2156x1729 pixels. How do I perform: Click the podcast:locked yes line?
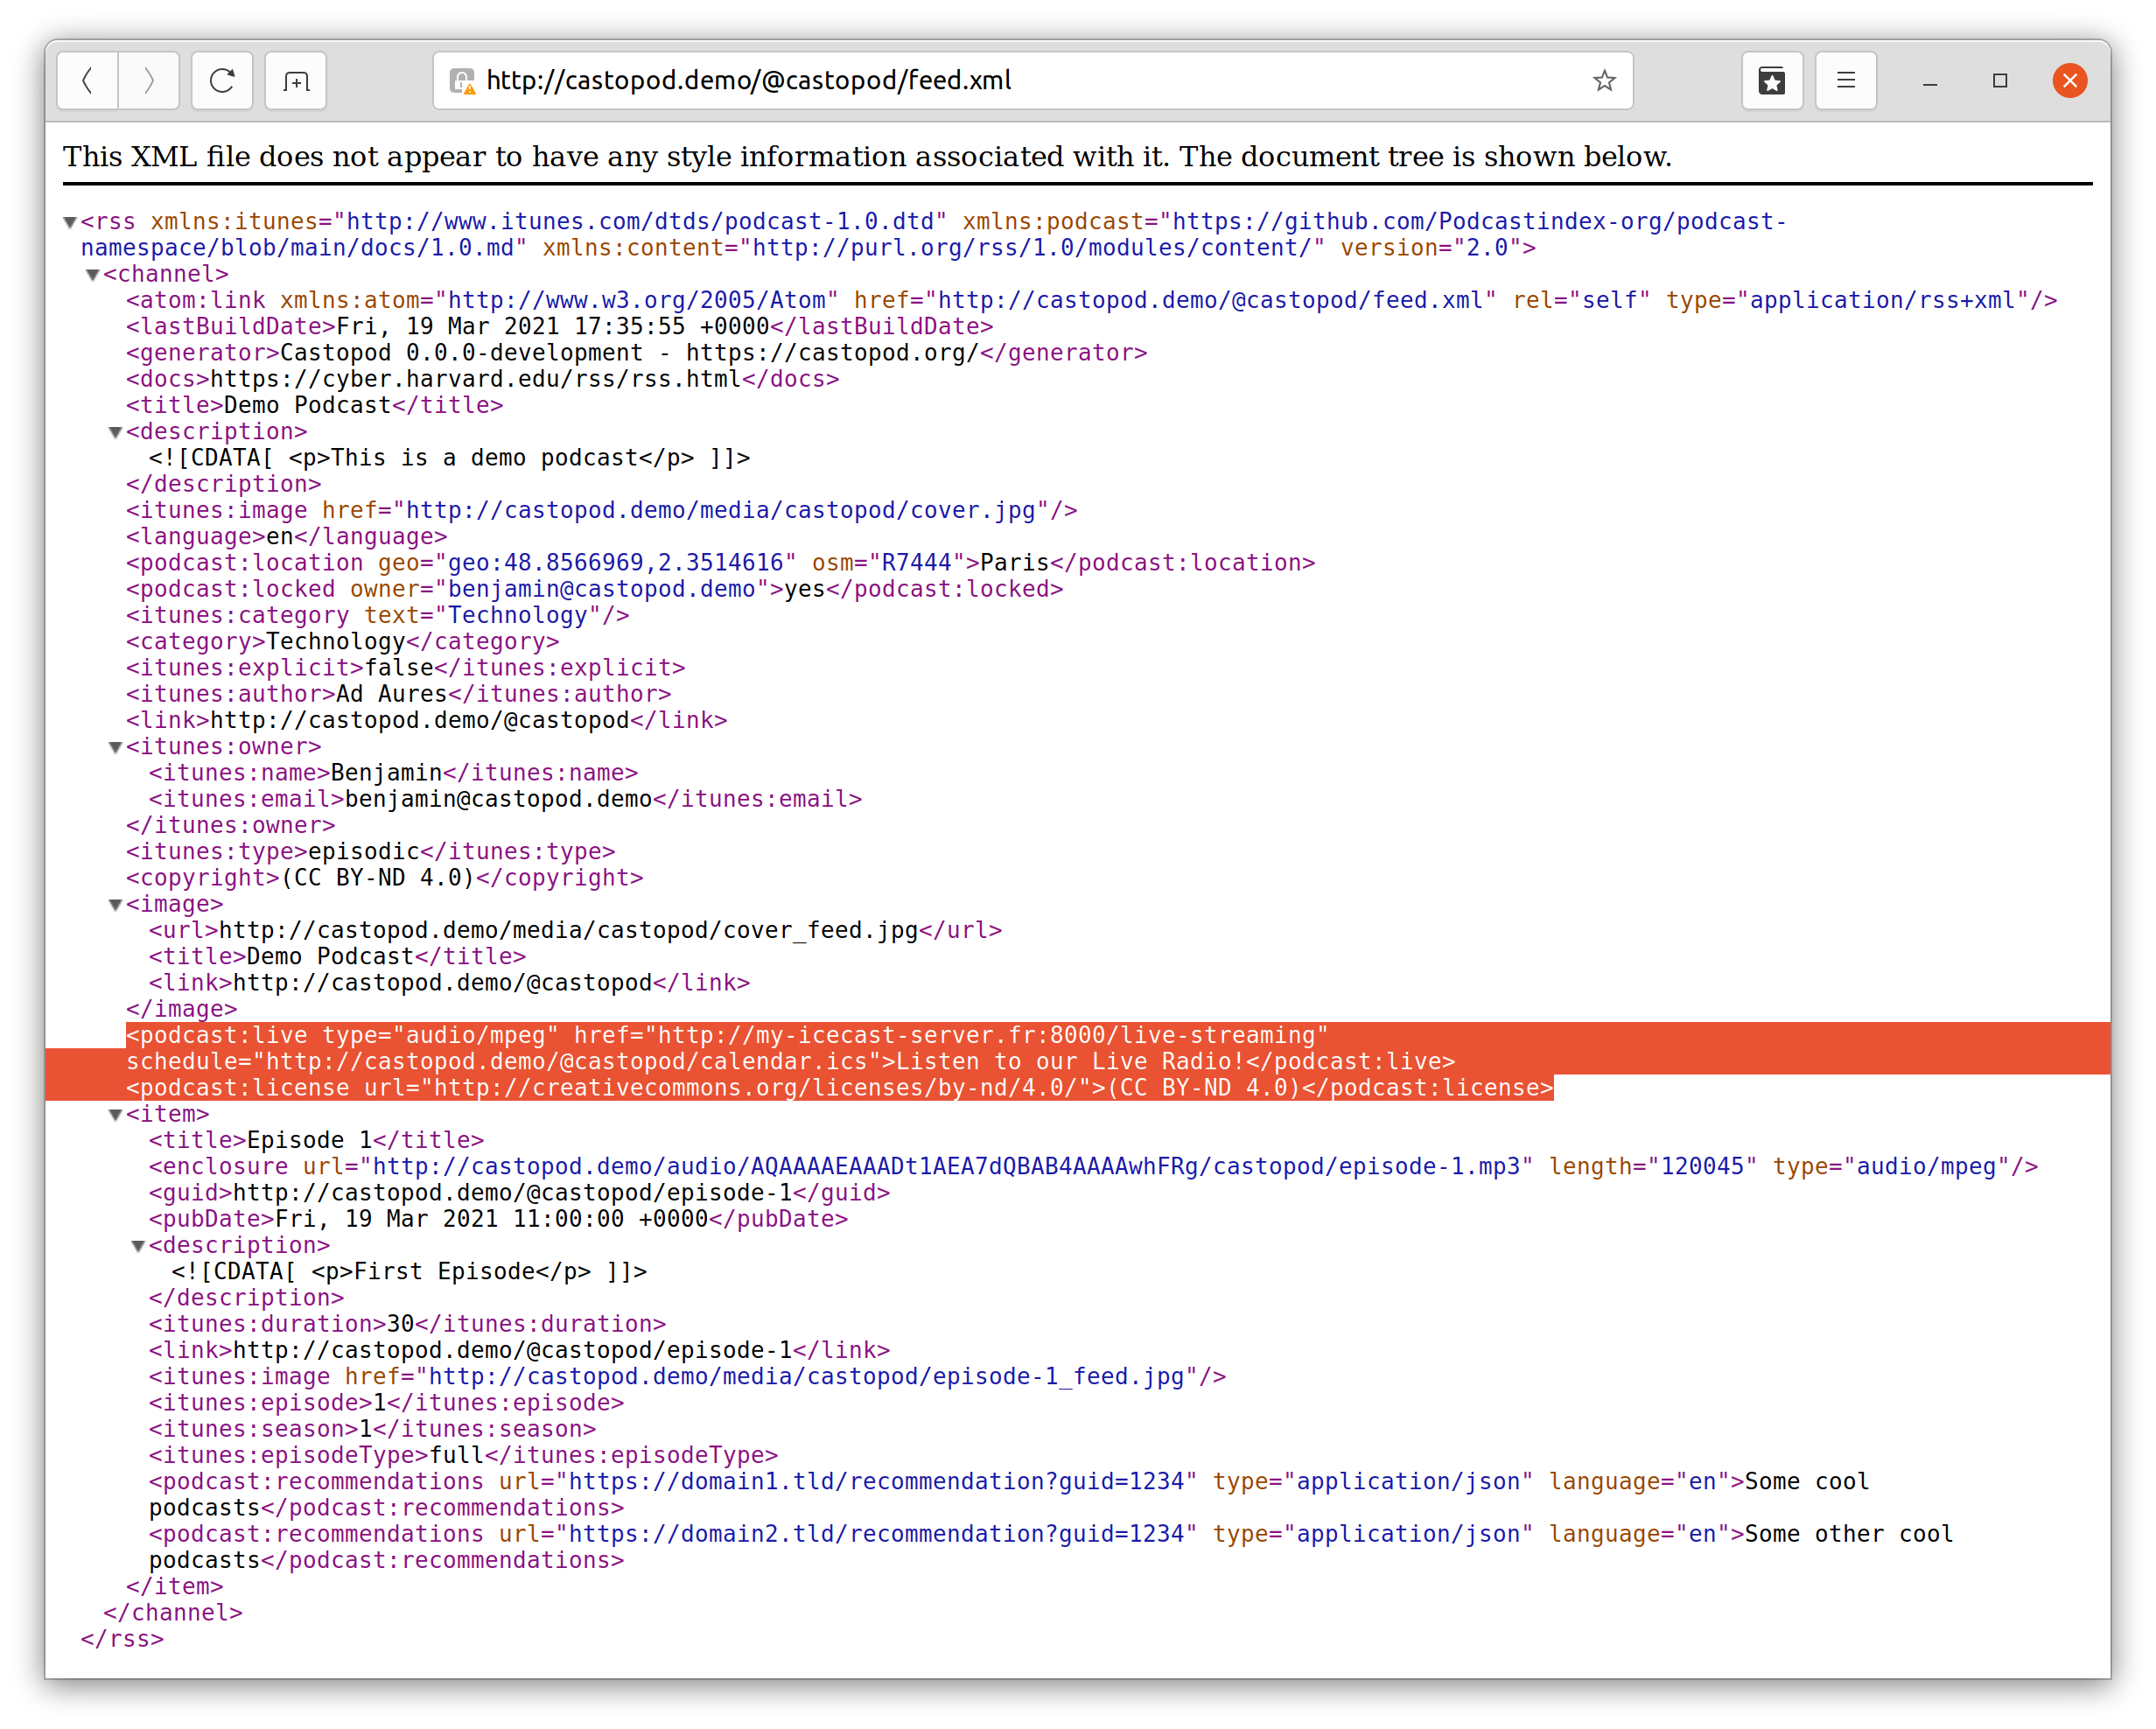tap(594, 589)
